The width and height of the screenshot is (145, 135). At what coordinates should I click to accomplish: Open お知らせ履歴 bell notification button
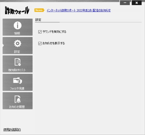pyautogui.click(x=17, y=100)
